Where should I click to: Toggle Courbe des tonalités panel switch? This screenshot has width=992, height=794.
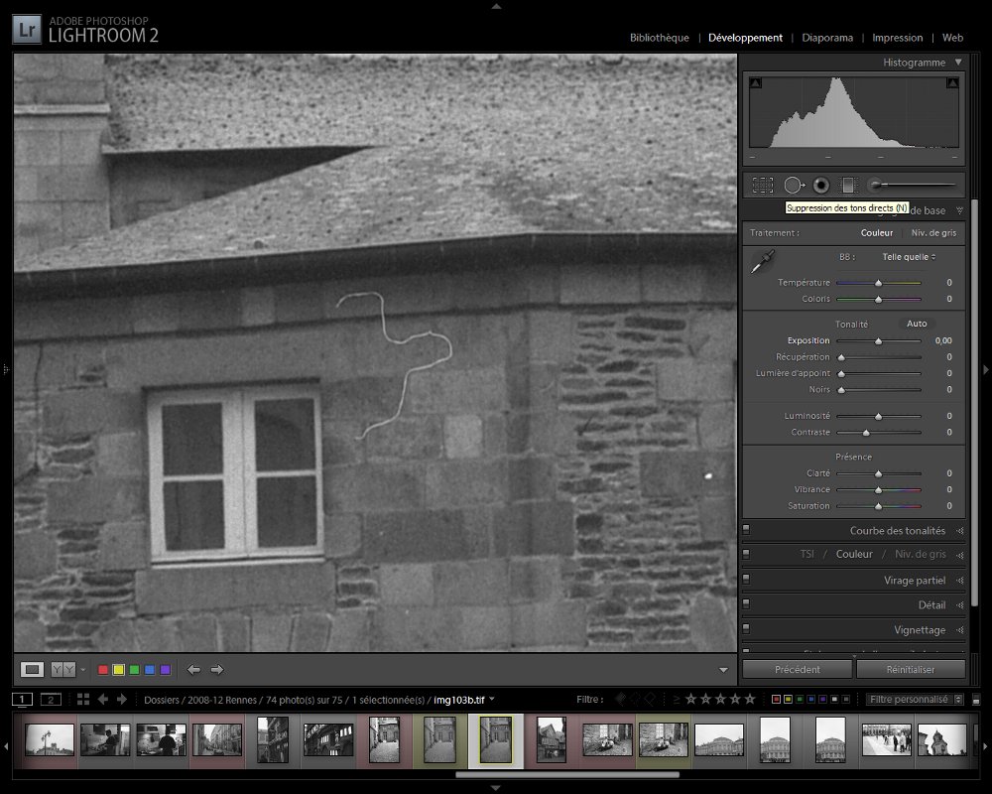pyautogui.click(x=746, y=529)
